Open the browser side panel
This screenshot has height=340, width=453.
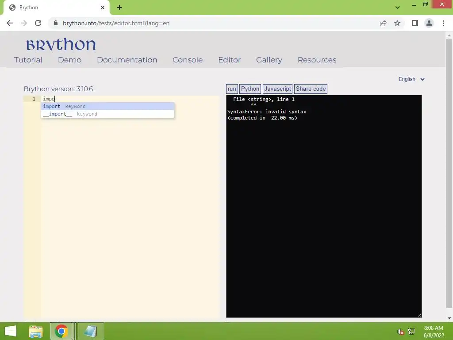[415, 23]
